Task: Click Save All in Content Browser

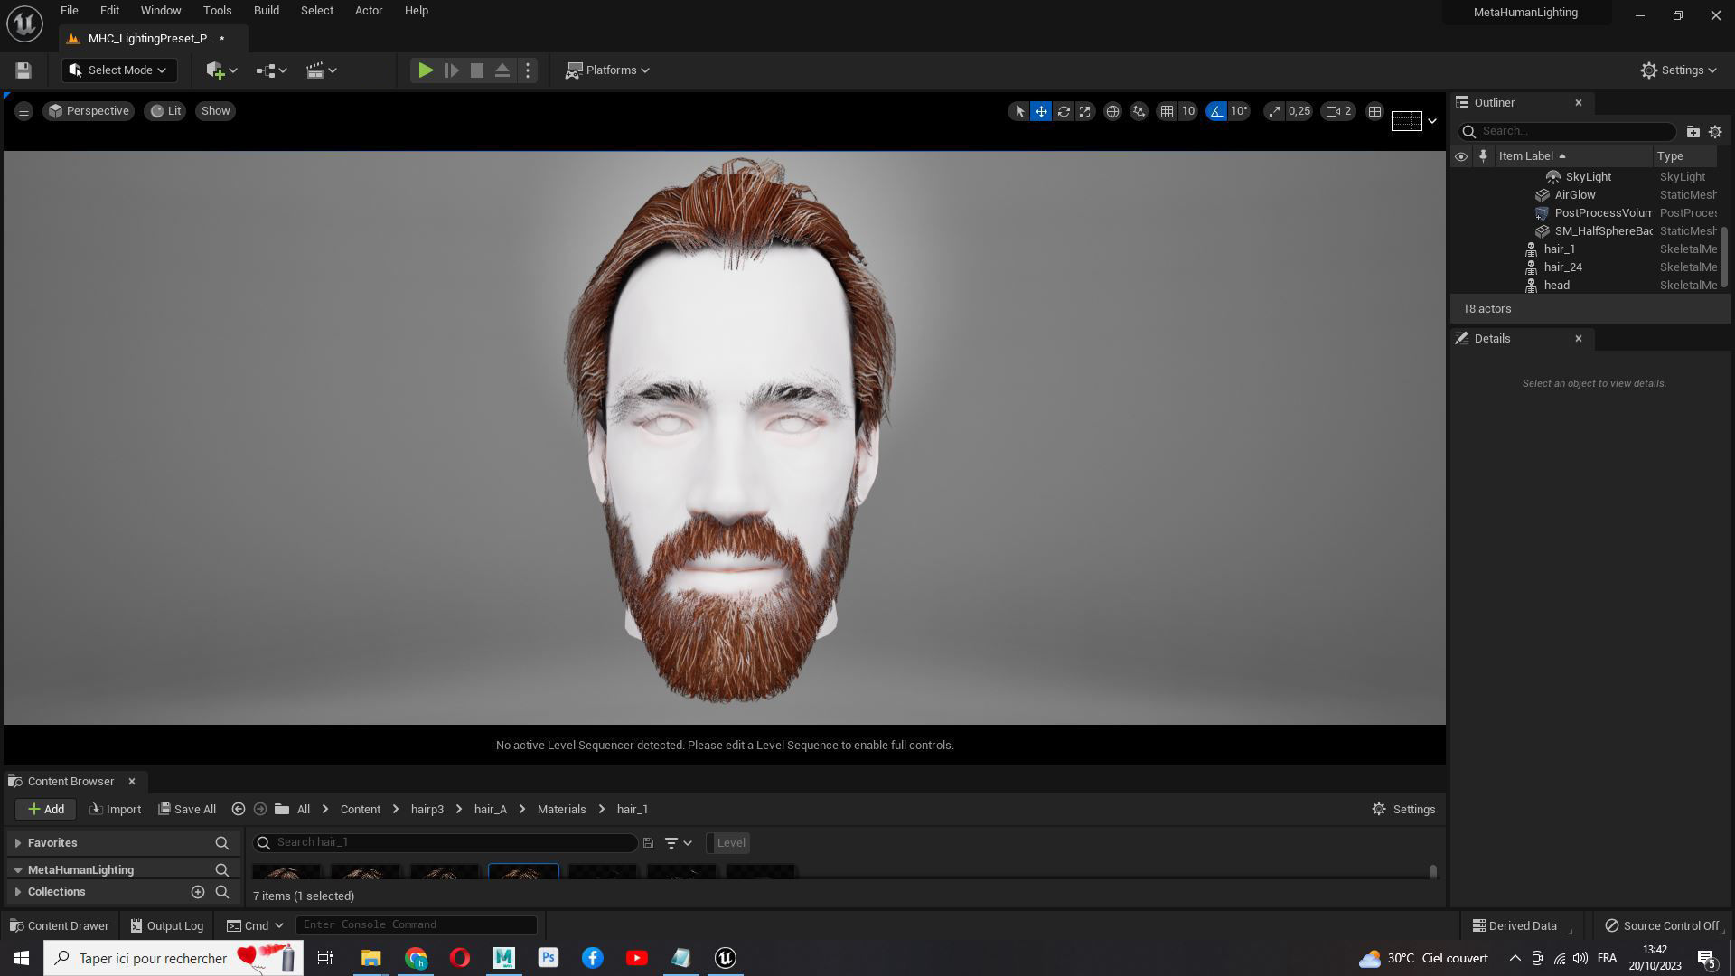Action: 187,810
